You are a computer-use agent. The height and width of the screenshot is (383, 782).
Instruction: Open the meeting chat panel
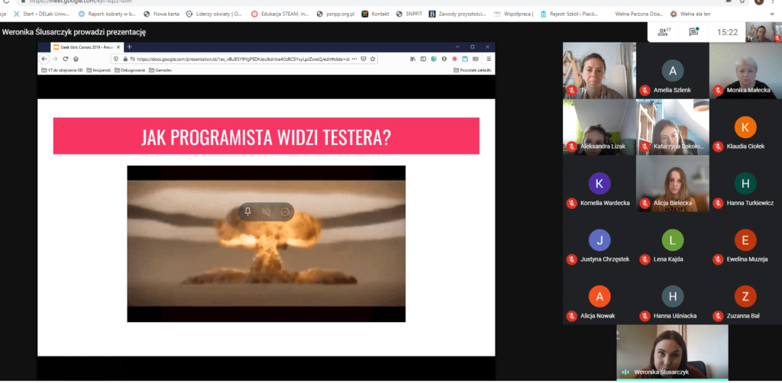[x=693, y=32]
